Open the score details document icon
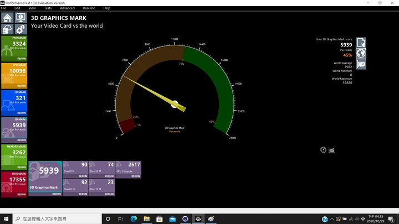399x224 pixels. coord(361,43)
